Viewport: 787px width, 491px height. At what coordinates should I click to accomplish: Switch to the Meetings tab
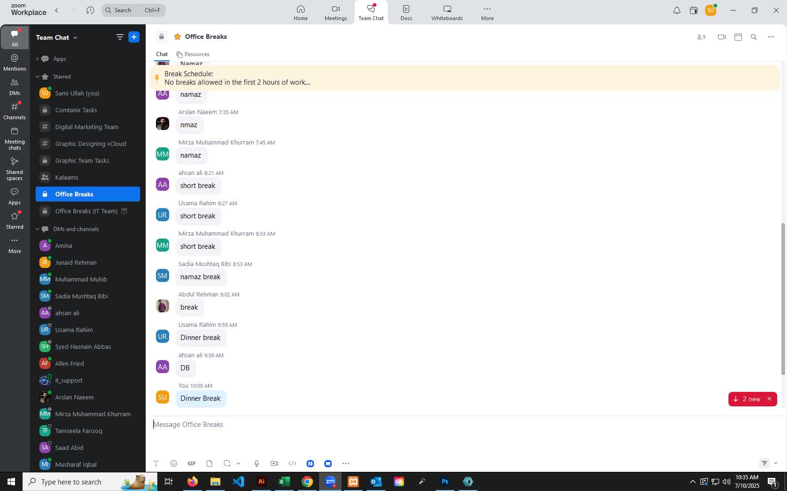[x=336, y=13]
